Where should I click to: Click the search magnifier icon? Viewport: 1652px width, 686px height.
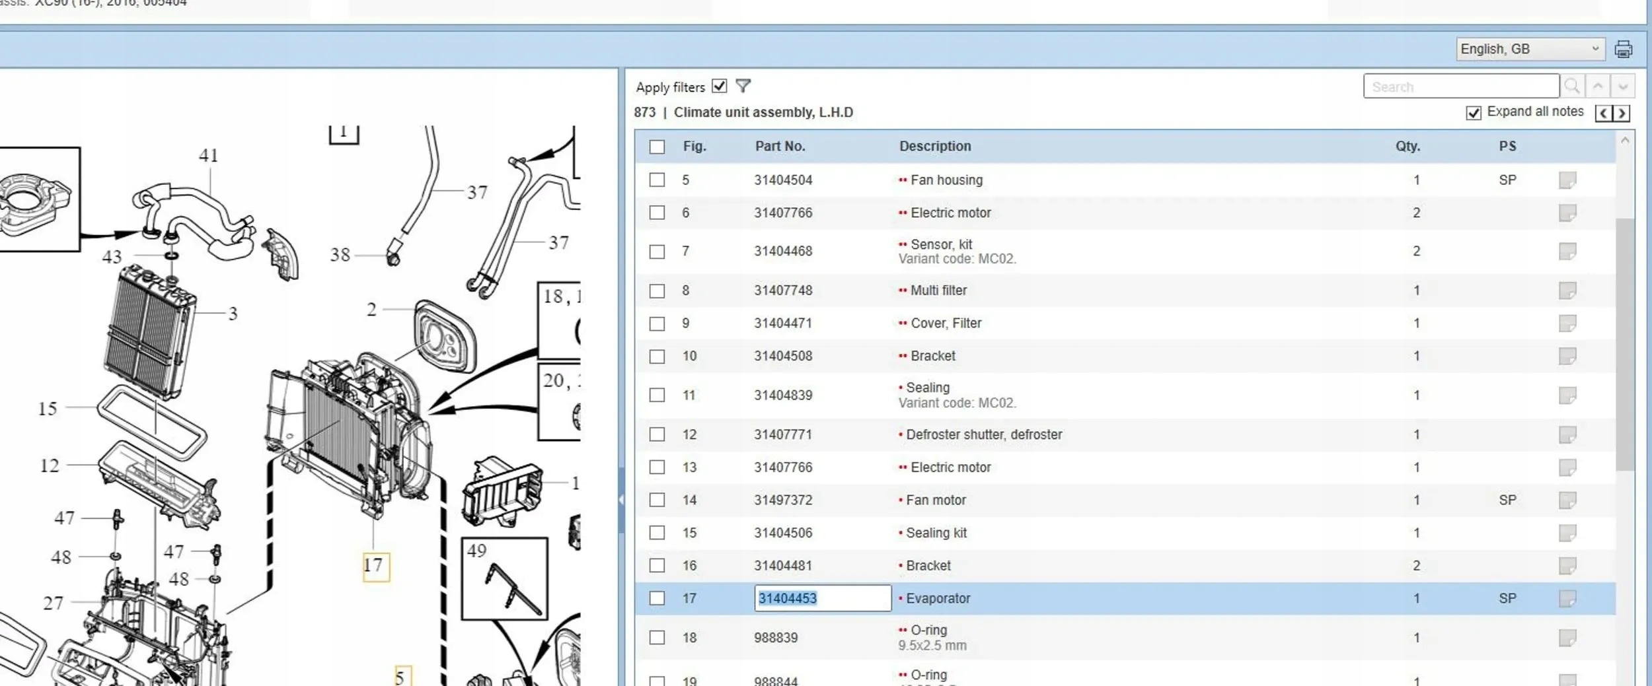pyautogui.click(x=1572, y=86)
